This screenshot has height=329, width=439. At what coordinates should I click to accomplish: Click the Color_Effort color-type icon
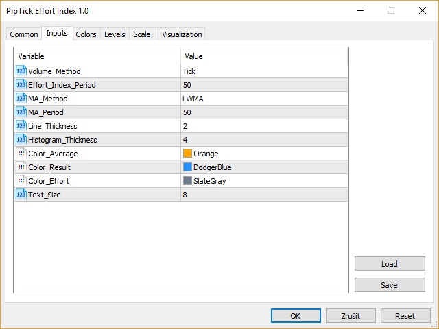(21, 181)
